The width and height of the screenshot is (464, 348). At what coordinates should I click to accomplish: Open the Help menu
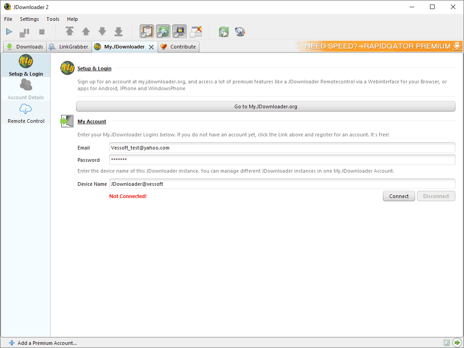coord(72,19)
